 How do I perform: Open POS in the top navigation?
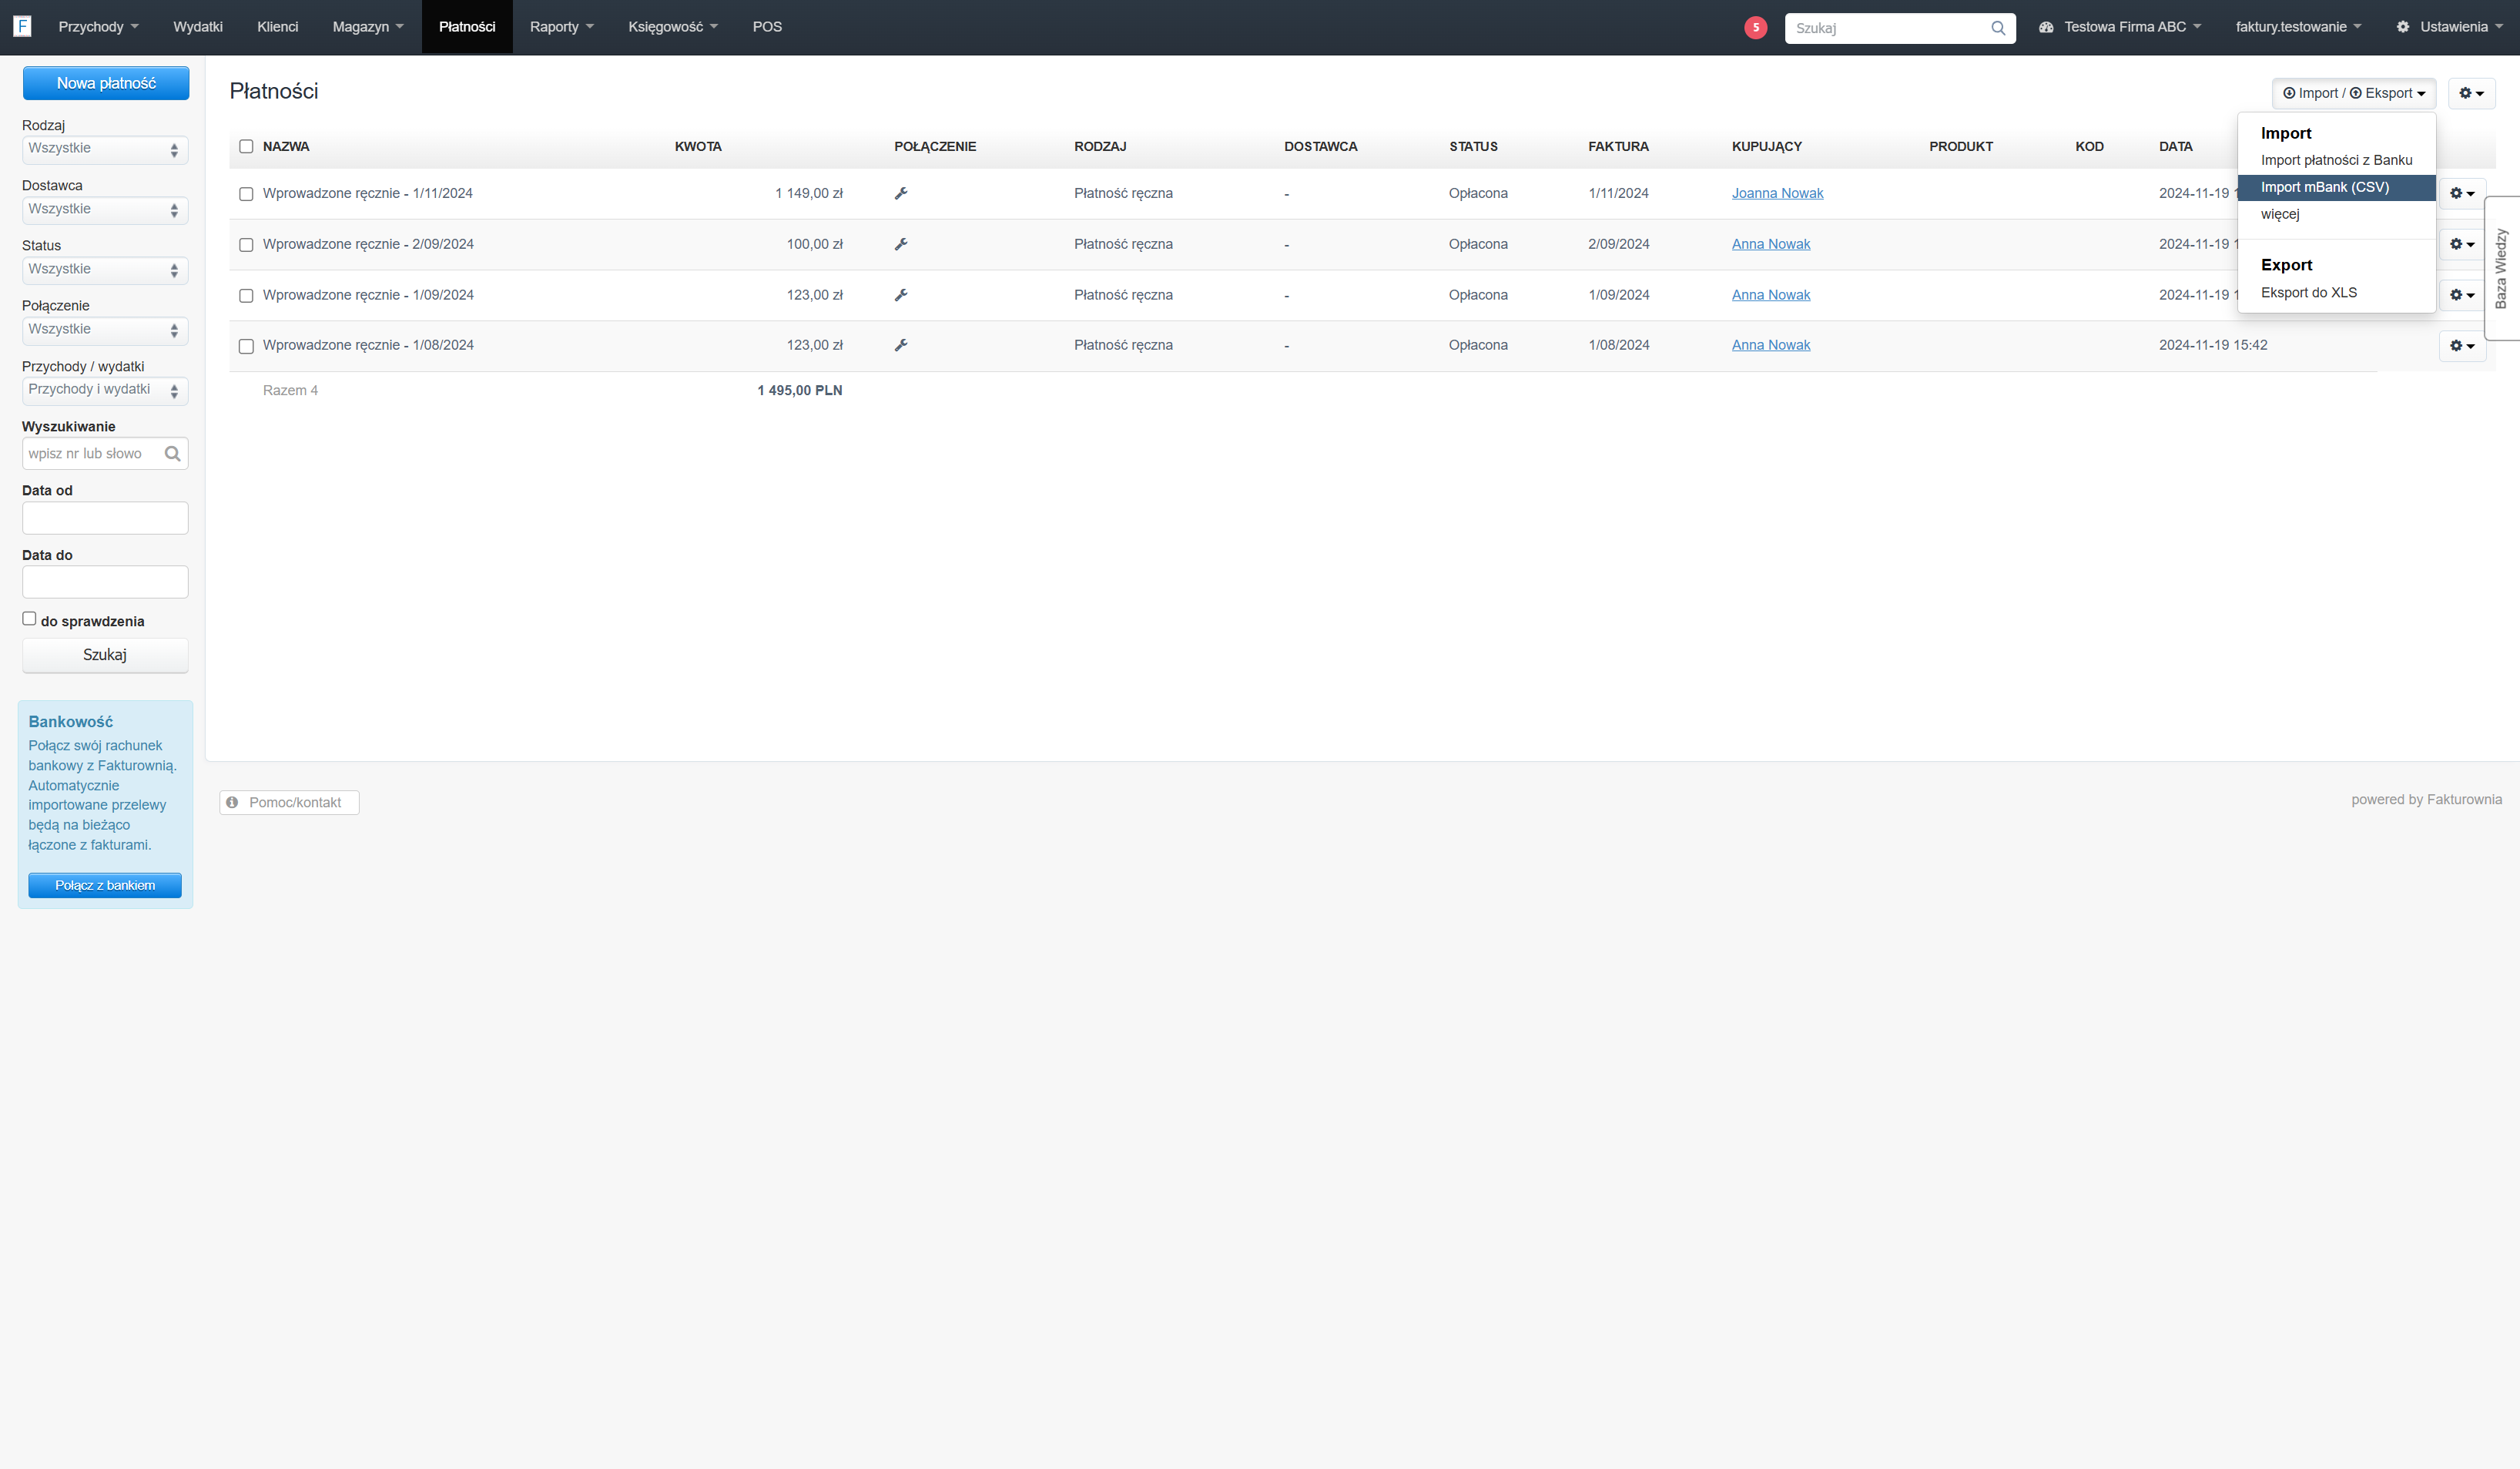pyautogui.click(x=767, y=27)
